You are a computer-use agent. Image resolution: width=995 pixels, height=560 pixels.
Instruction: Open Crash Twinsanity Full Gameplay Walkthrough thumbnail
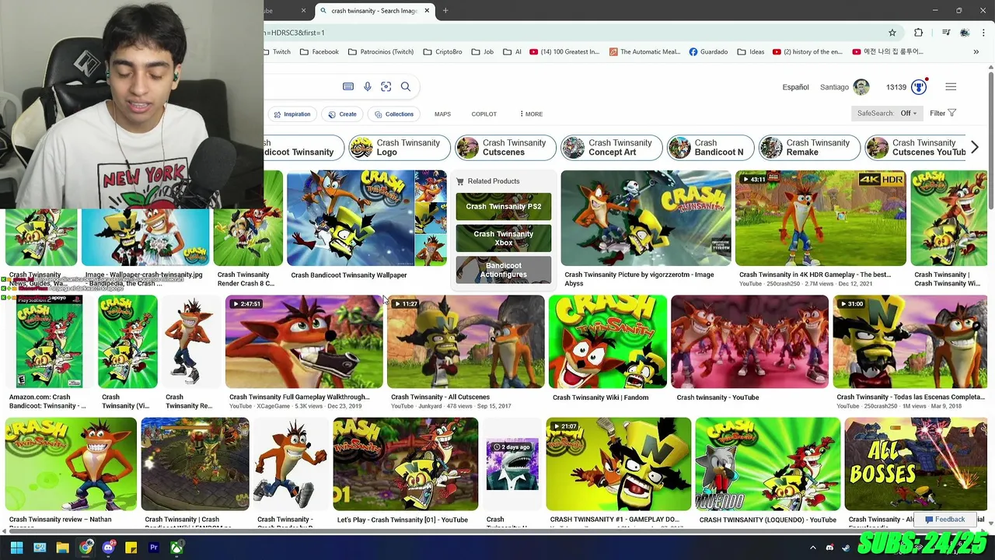point(304,341)
